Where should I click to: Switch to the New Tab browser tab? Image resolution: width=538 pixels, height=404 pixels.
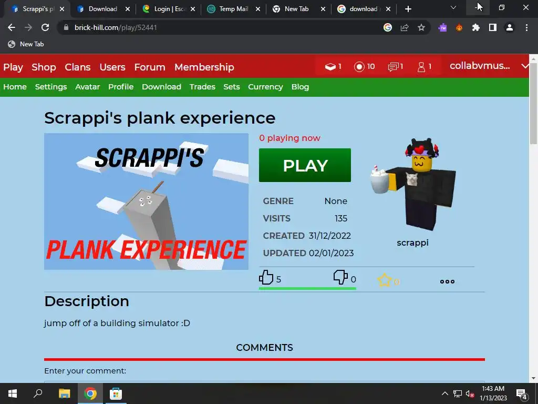pyautogui.click(x=296, y=9)
